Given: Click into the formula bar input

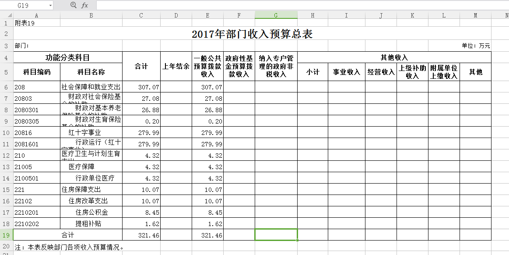Looking at the screenshot, I should coord(302,5).
